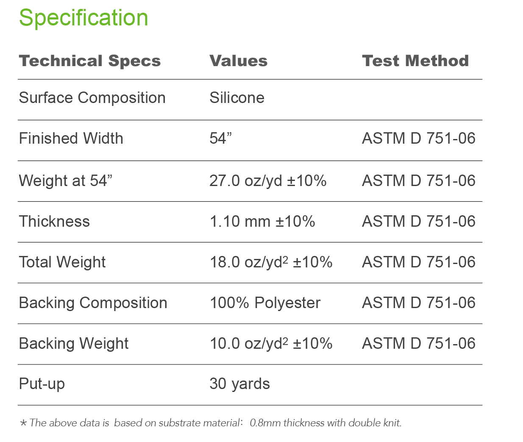Click the 30 yards put-up value

coord(239,384)
